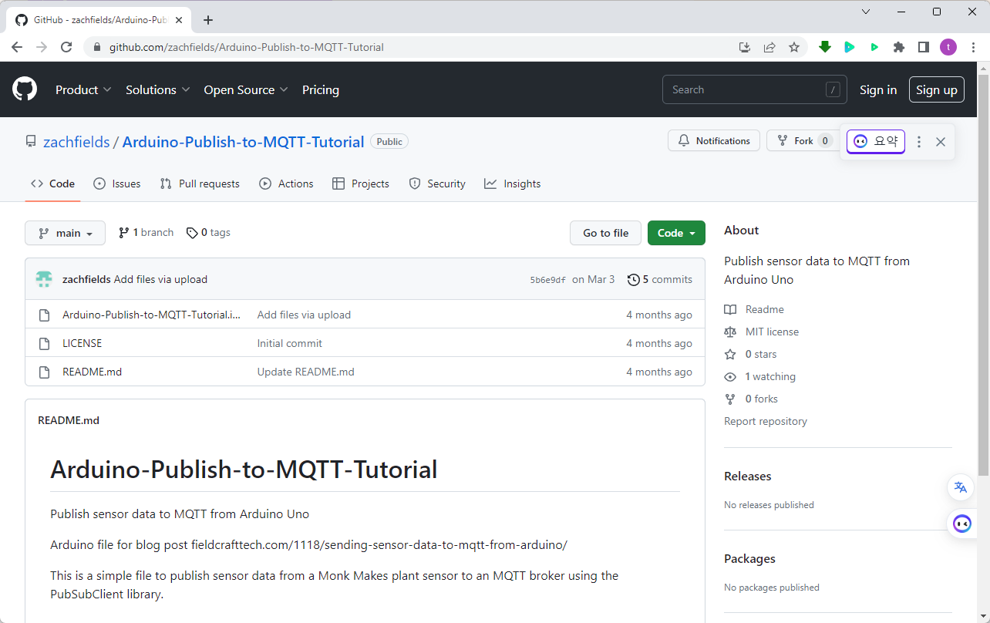Open the main branch selector dropdown
990x623 pixels.
click(66, 233)
